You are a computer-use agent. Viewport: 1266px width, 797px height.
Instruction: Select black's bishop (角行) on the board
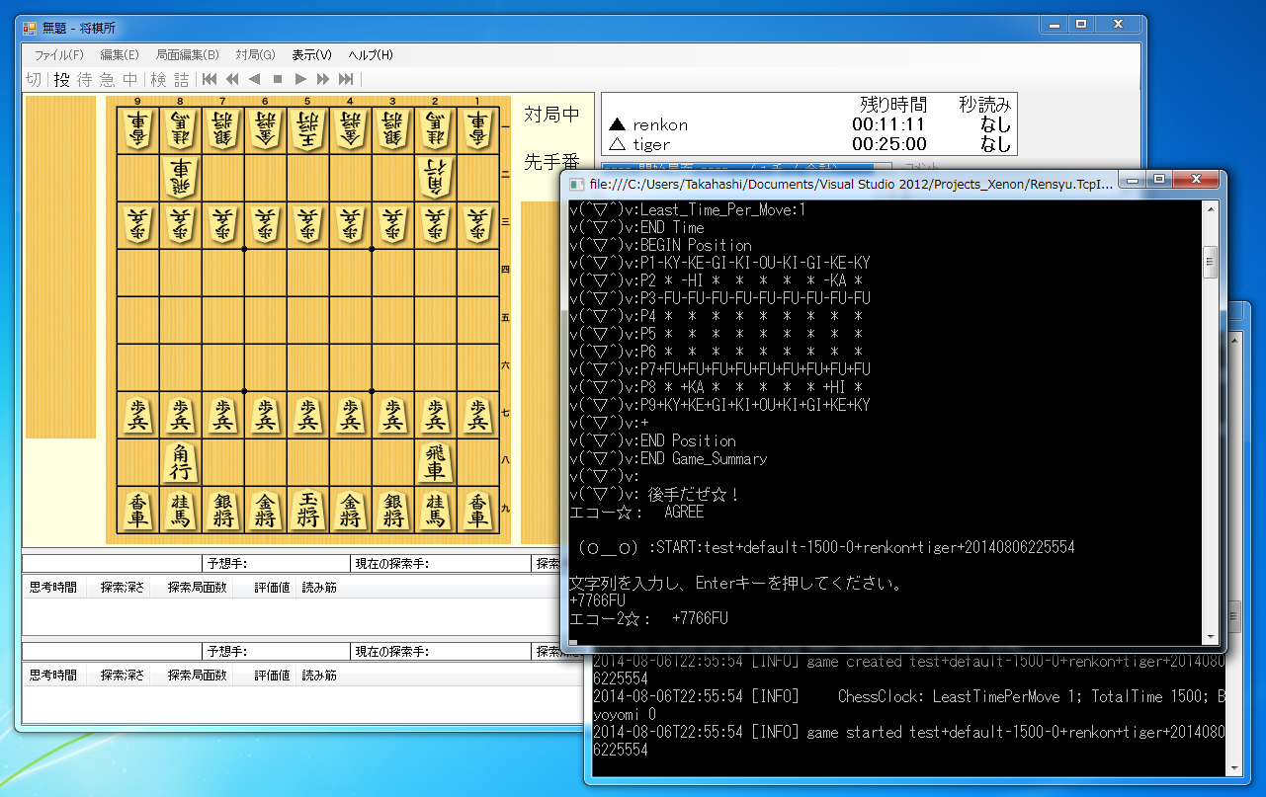pos(181,462)
